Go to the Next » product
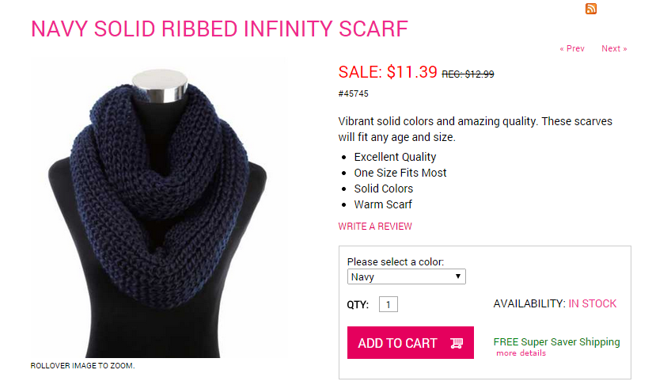This screenshot has height=385, width=652. pos(614,48)
